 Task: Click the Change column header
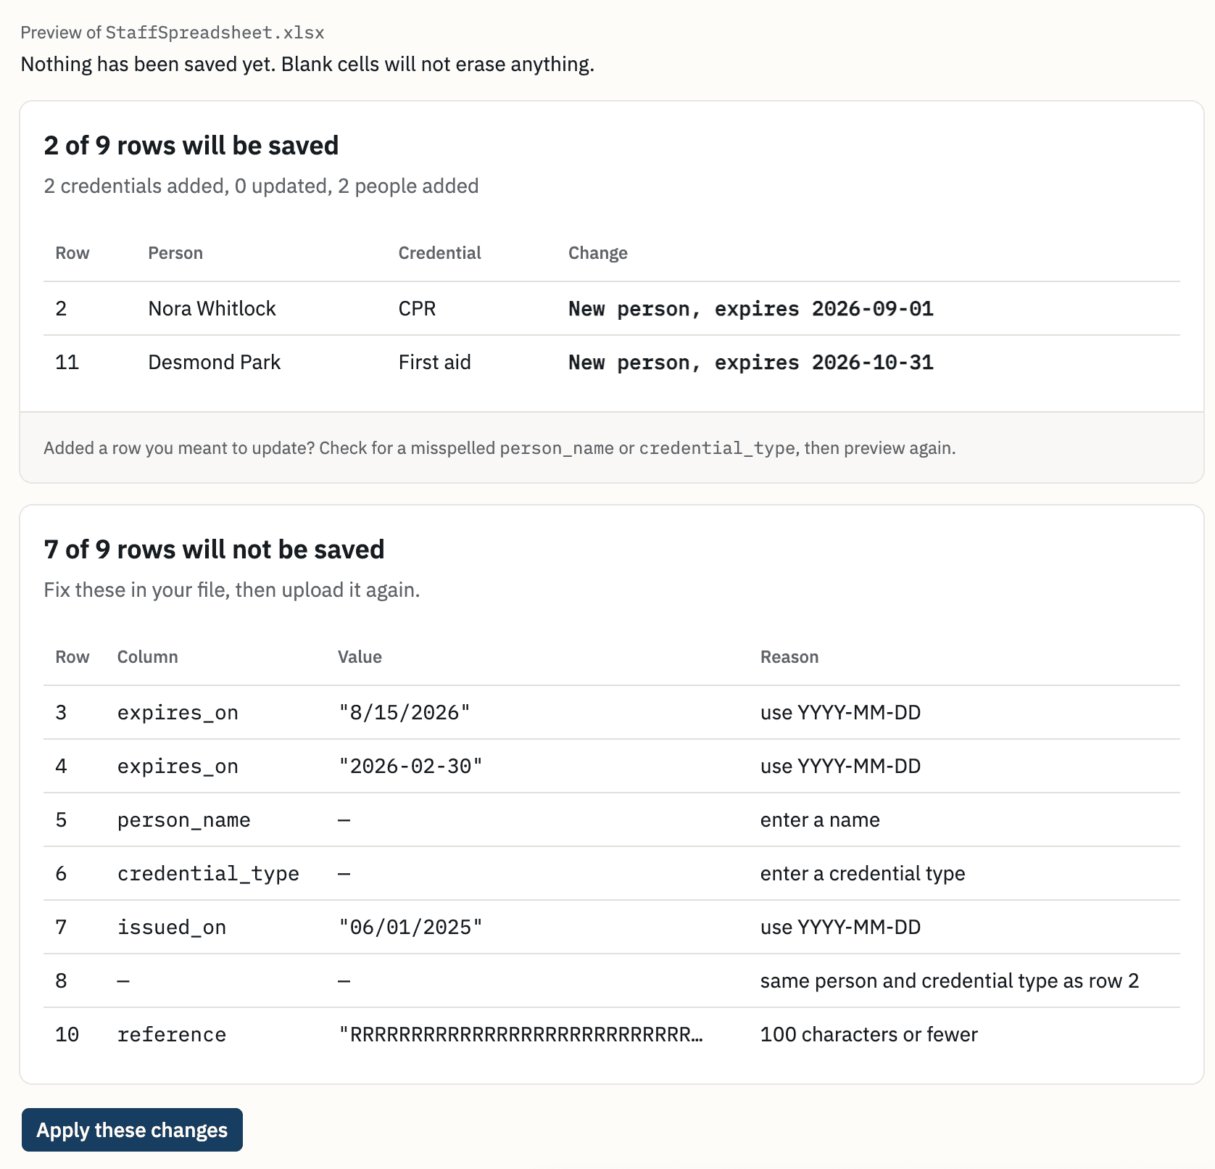(x=597, y=253)
